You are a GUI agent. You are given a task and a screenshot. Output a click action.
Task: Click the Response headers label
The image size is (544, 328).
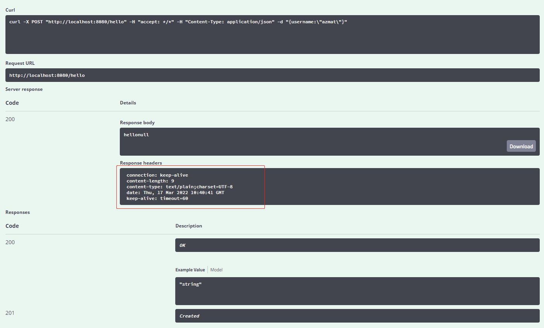click(141, 163)
